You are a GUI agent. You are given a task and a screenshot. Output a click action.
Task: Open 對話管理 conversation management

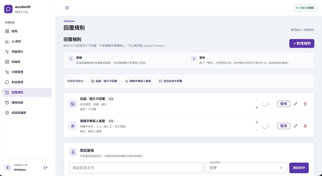[x=27, y=82]
